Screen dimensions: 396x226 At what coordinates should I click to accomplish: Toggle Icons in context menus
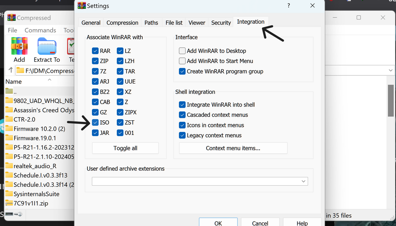(x=182, y=125)
